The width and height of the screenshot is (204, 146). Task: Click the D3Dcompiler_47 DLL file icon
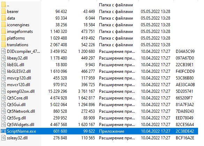coord(3,51)
